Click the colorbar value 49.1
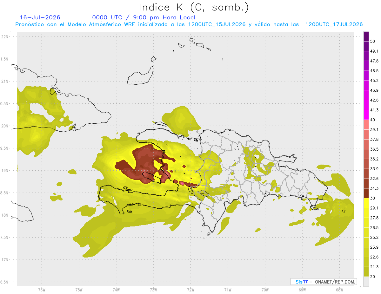This screenshot has height=294, width=381. tap(374, 51)
